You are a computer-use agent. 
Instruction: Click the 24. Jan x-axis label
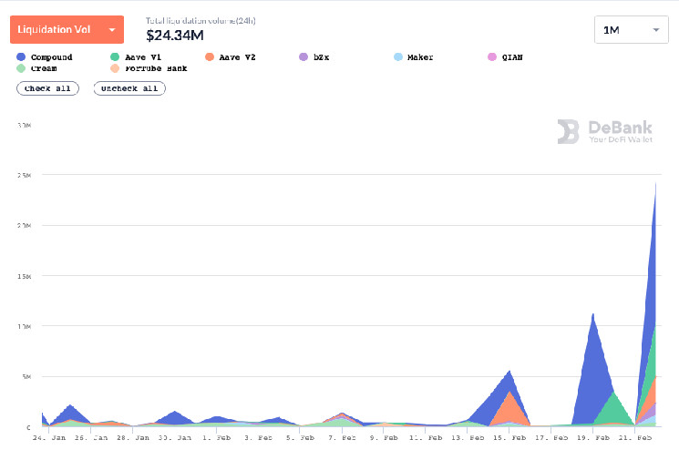[49, 438]
